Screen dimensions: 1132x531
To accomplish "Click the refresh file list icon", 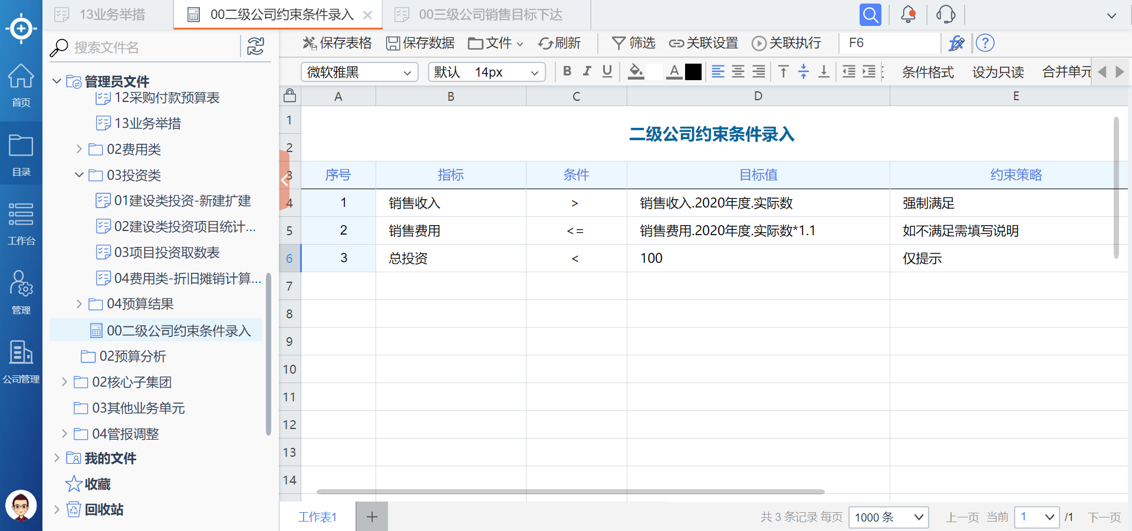I will pyautogui.click(x=255, y=47).
